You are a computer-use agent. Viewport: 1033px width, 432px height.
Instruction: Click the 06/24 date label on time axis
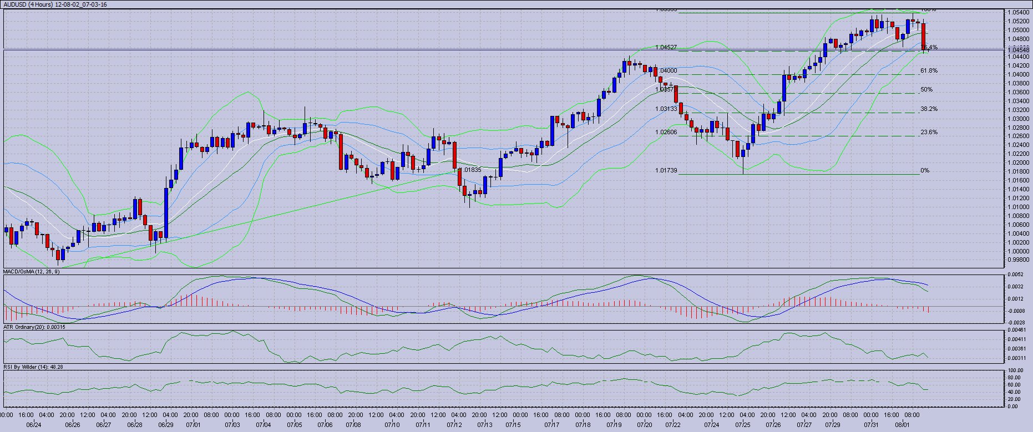coord(34,425)
